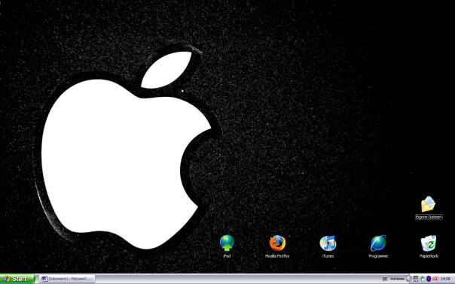455x284 pixels.
Task: Click the gray monitor tray icon
Action: click(416, 279)
